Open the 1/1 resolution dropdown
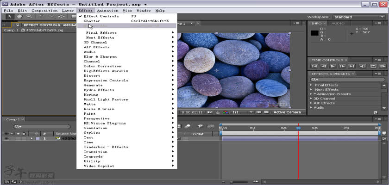Screen dimensions: 389x185 pos(242,112)
